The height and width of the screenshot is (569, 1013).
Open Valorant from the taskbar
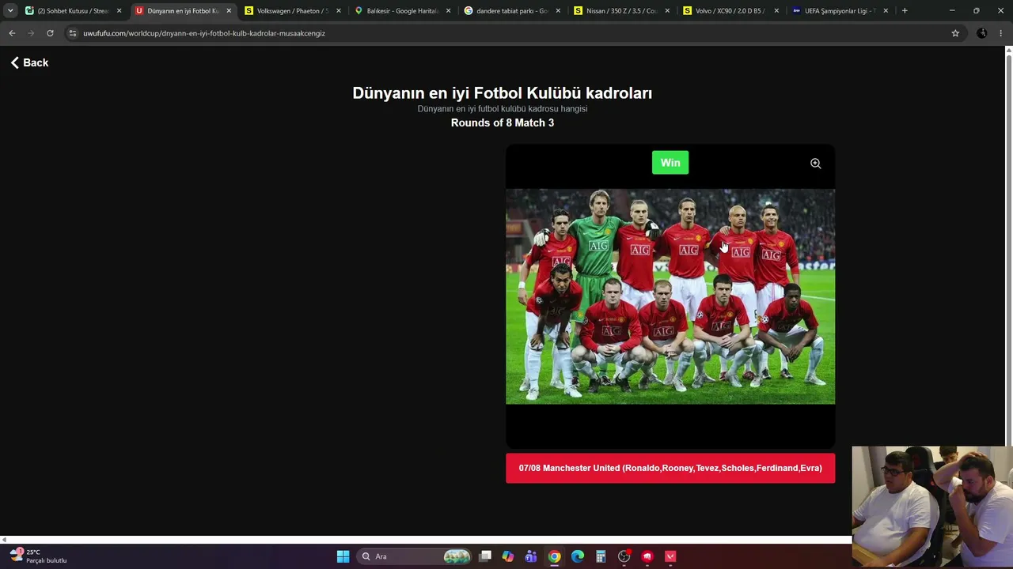670,556
